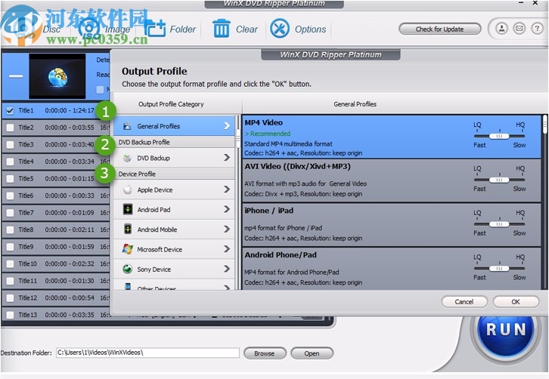Check the Title4 checkbox

click(10, 162)
